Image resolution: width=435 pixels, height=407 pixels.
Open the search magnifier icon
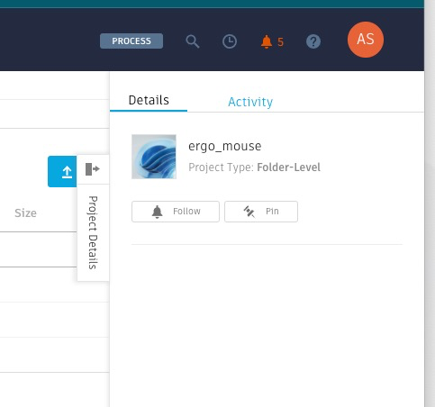tap(193, 41)
